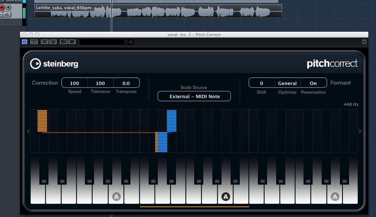The height and width of the screenshot is (217, 376).
Task: Minimize the Pitch Correct plug-in window
Action: [x=31, y=35]
